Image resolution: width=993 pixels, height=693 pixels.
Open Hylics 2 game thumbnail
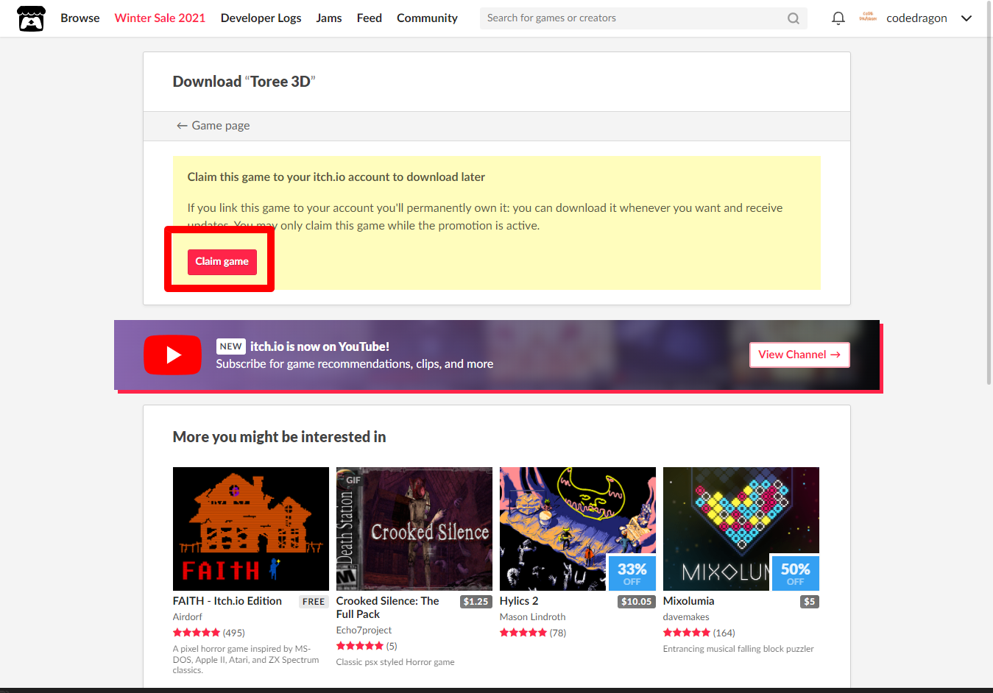click(x=577, y=529)
